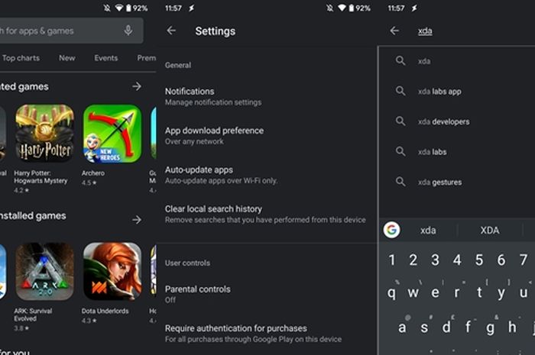Tap the 'xda gestures' suggestion text

439,182
